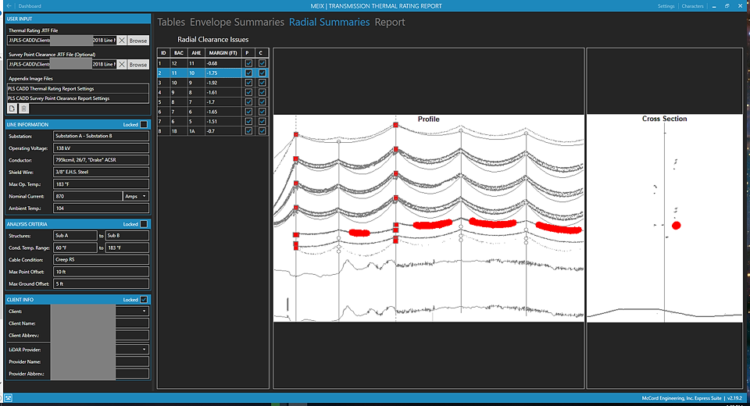
Task: Open the Report tab
Action: (389, 22)
